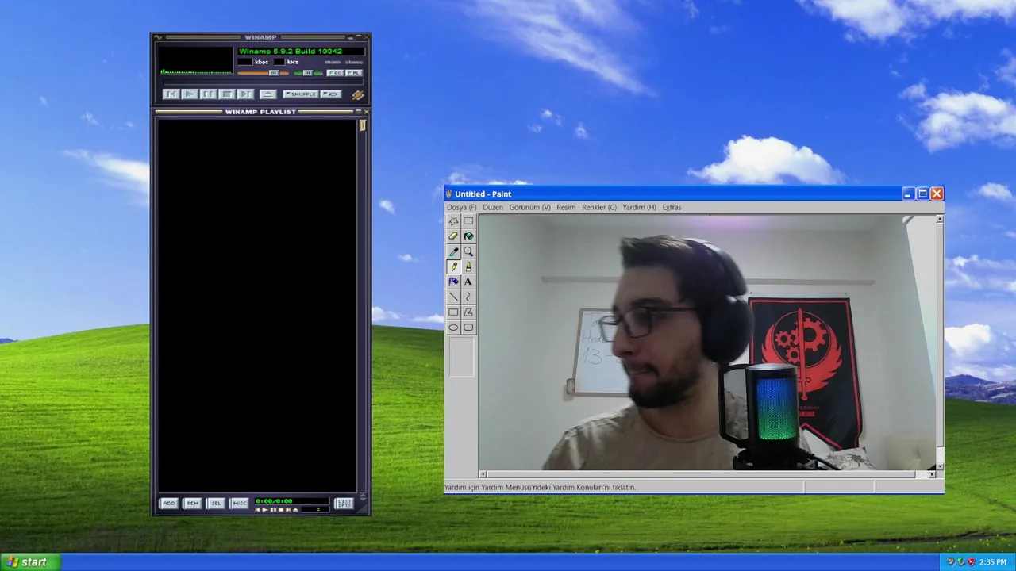1016x571 pixels.
Task: Click the Winamp Eject open-file button
Action: pos(267,94)
